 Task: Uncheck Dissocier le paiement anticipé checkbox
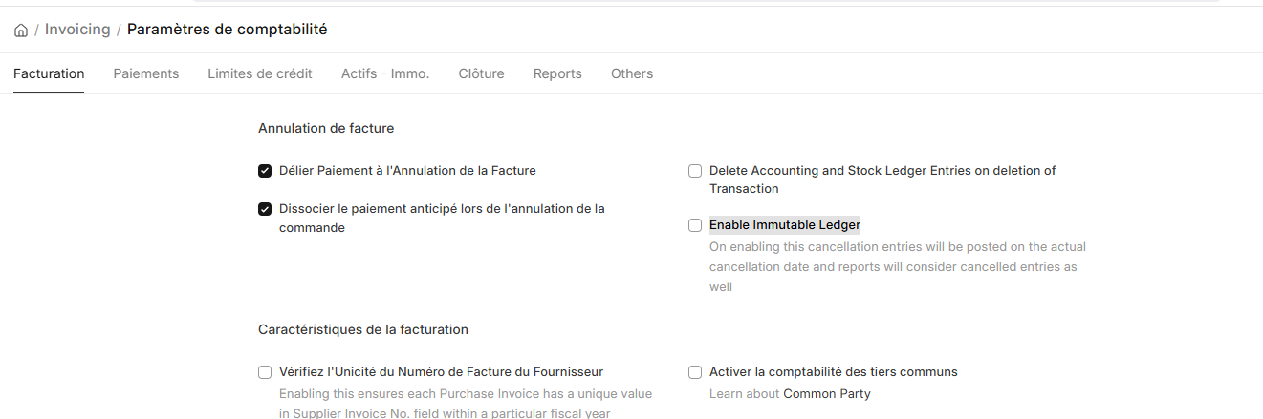tap(265, 209)
